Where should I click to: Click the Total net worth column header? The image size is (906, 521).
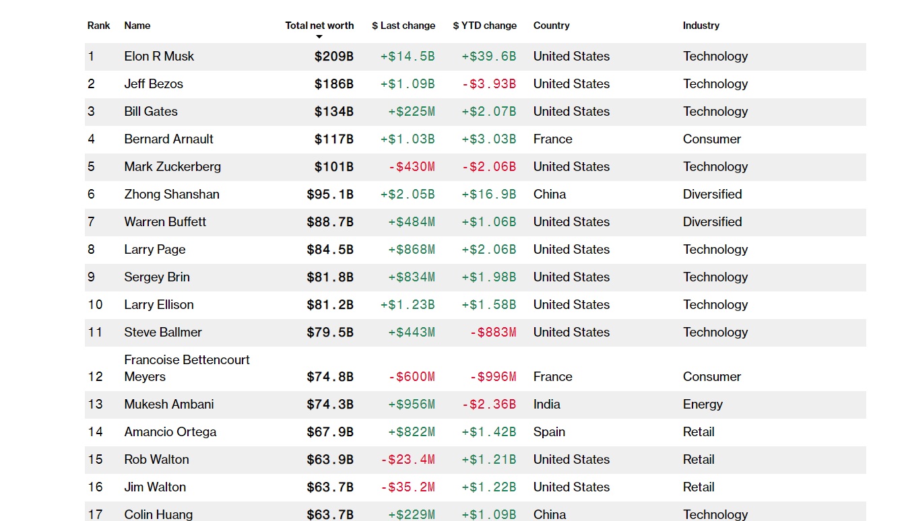pos(319,26)
